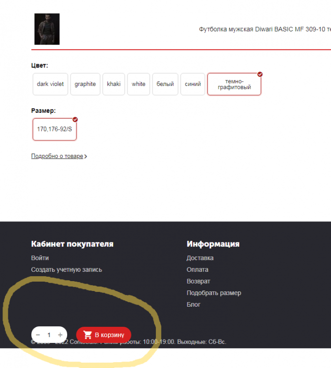The width and height of the screenshot is (331, 368).
Task: Add item with В корзину button
Action: (104, 335)
